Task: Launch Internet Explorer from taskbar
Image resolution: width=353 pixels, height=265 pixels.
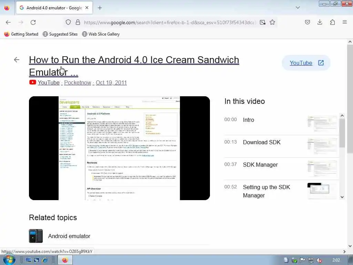Action: pyautogui.click(x=45, y=260)
